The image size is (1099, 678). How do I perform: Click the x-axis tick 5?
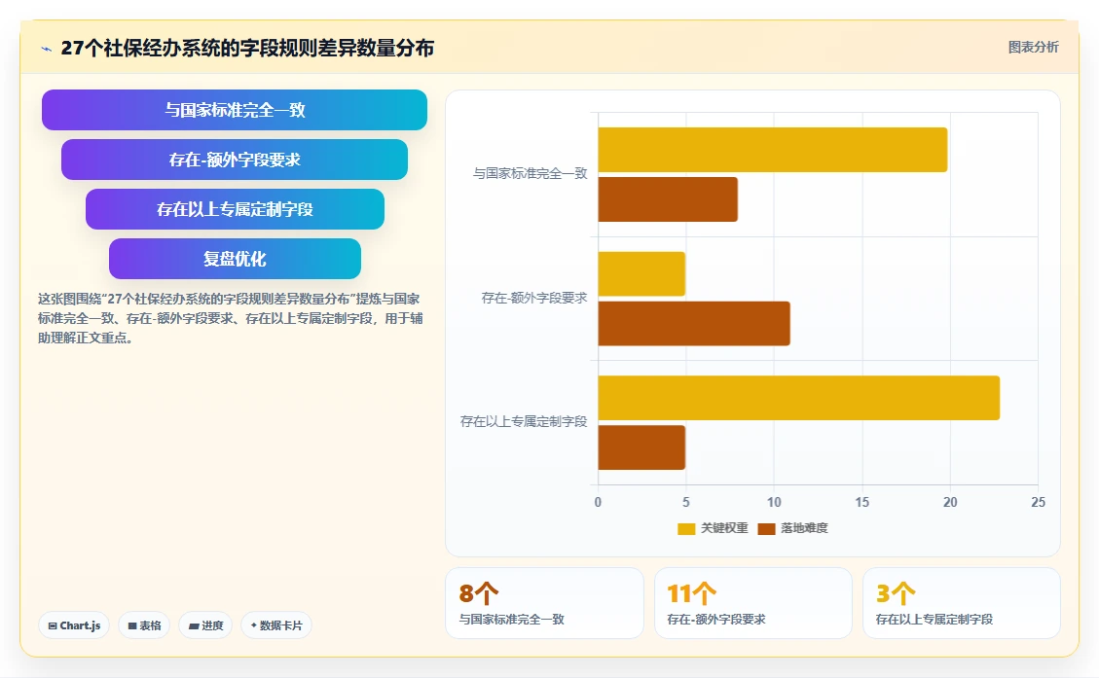(686, 502)
